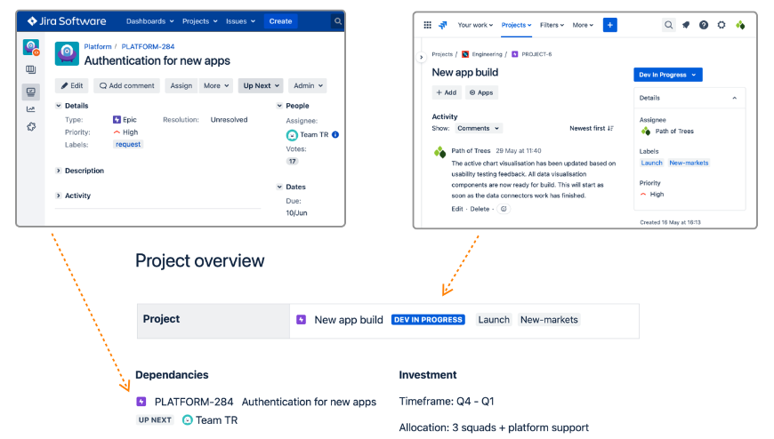The width and height of the screenshot is (774, 439).
Task: Click the Jira Software logo
Action: (66, 21)
